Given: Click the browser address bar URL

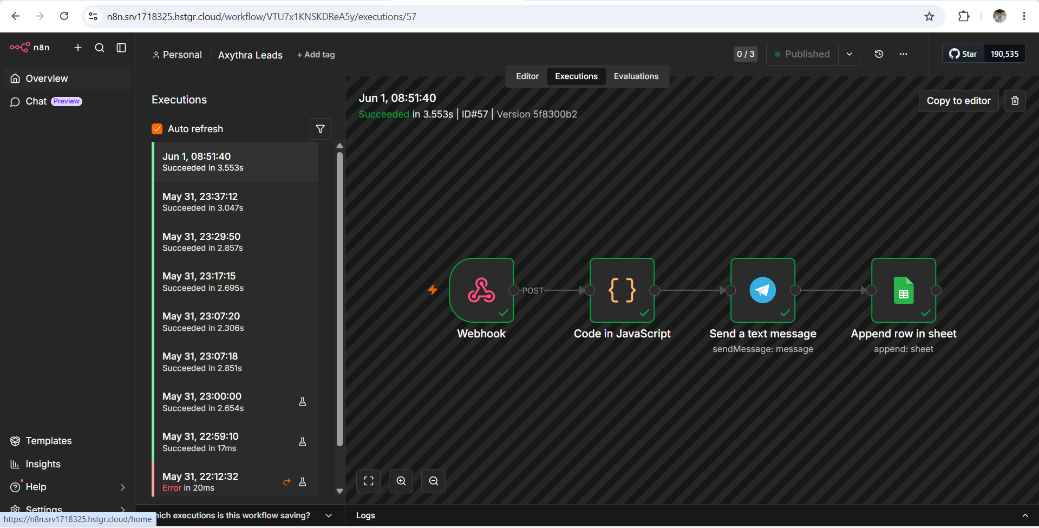Looking at the screenshot, I should pyautogui.click(x=262, y=17).
